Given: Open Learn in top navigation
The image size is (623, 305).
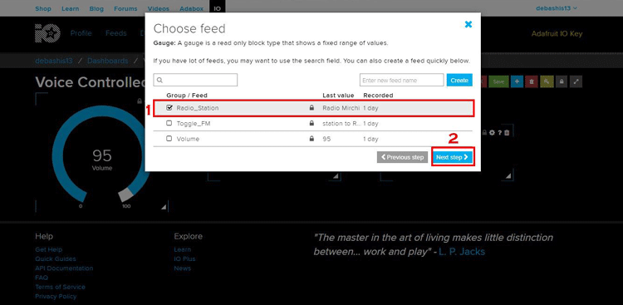Looking at the screenshot, I should pos(71,8).
